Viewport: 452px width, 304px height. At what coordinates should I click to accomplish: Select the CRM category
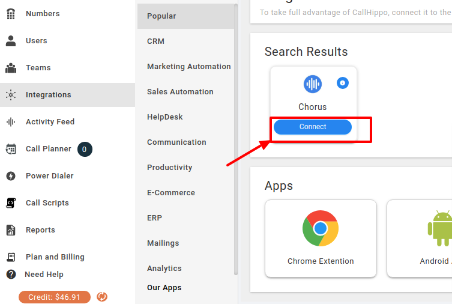(155, 41)
